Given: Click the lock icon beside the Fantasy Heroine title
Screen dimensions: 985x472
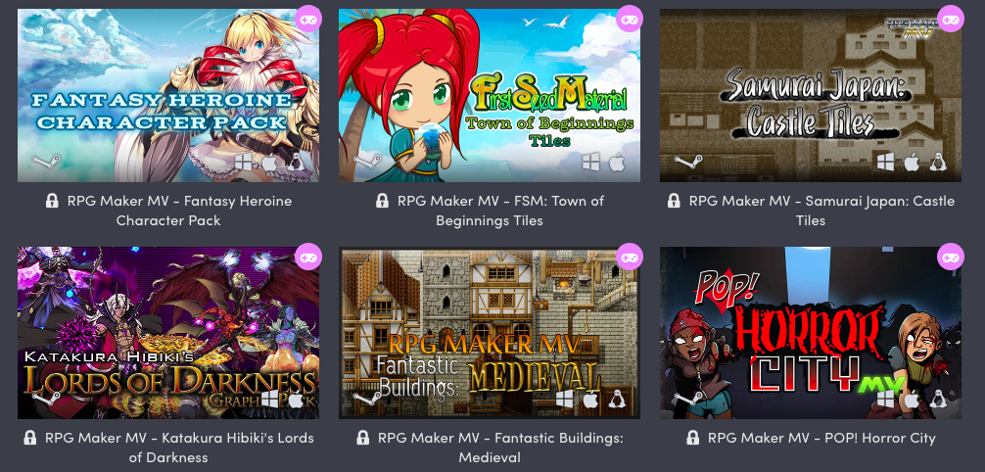Looking at the screenshot, I should tap(52, 201).
